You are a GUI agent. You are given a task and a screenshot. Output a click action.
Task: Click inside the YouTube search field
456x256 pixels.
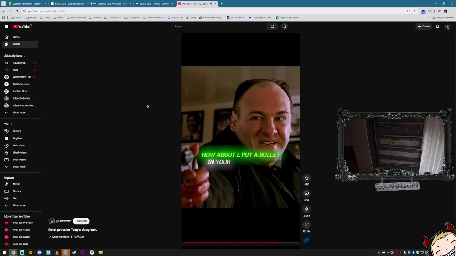coord(220,26)
